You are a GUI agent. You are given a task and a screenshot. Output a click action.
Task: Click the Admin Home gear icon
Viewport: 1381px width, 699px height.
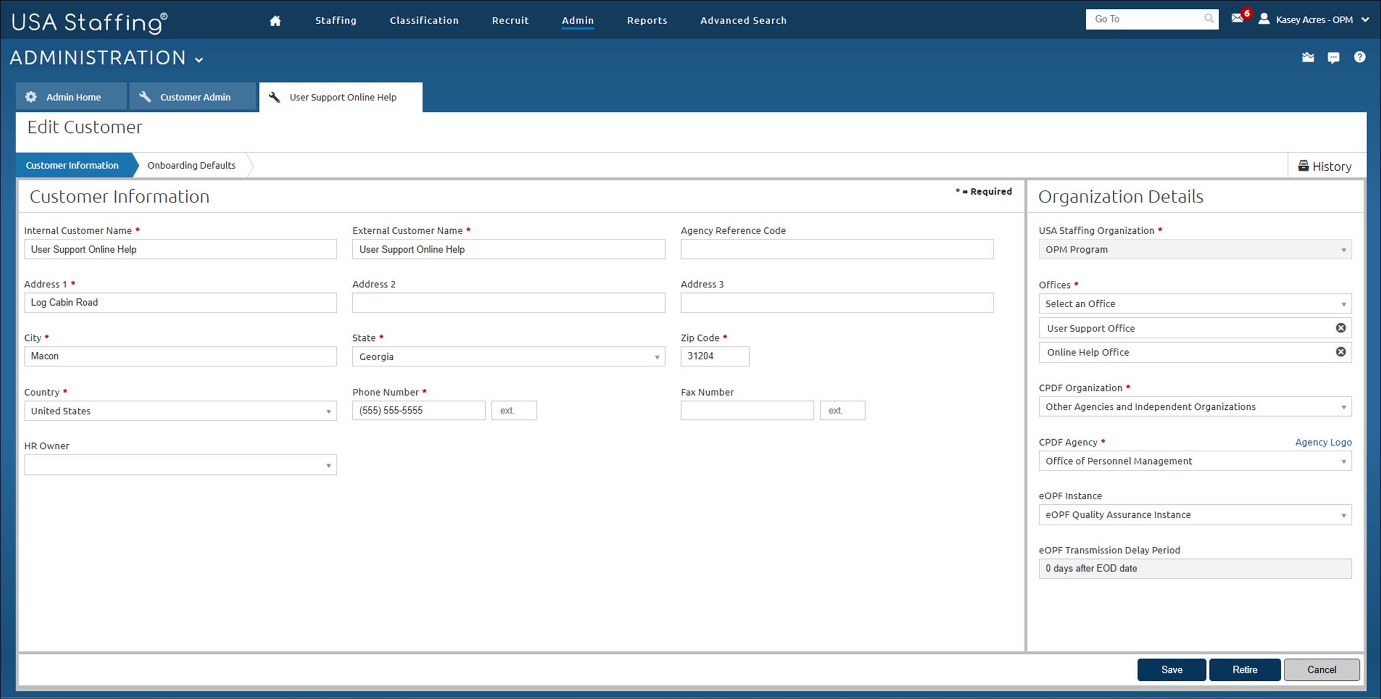tap(31, 97)
